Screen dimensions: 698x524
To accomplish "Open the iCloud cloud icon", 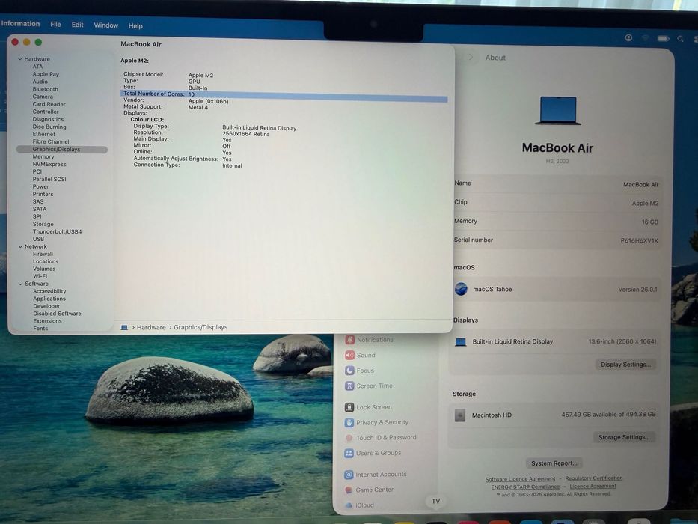I will [x=349, y=505].
